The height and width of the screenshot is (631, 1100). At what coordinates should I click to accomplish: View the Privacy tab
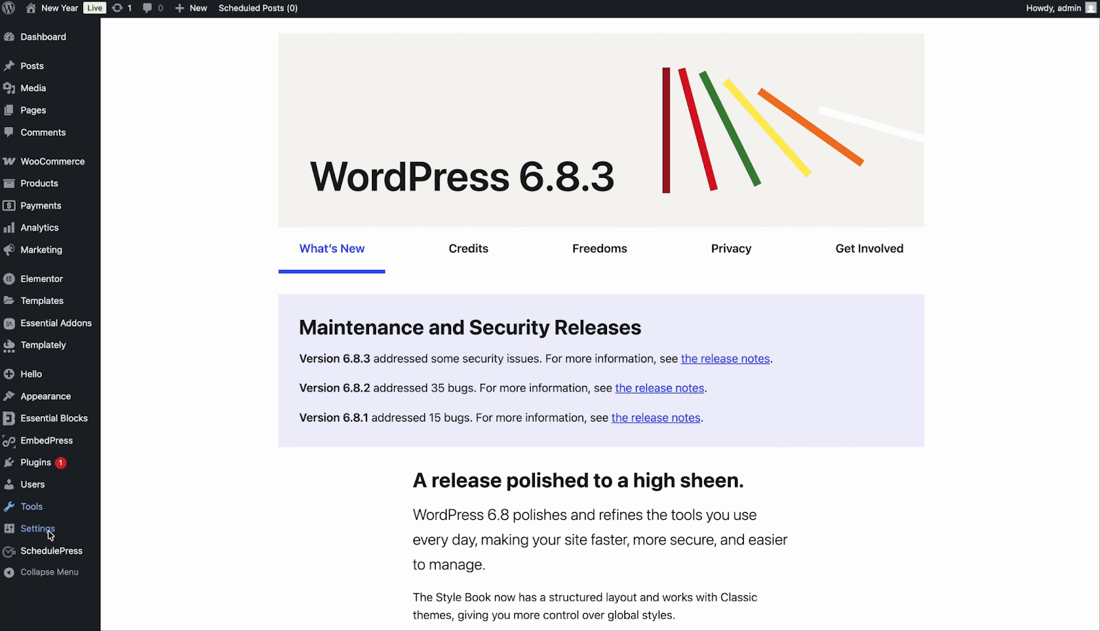coord(731,249)
